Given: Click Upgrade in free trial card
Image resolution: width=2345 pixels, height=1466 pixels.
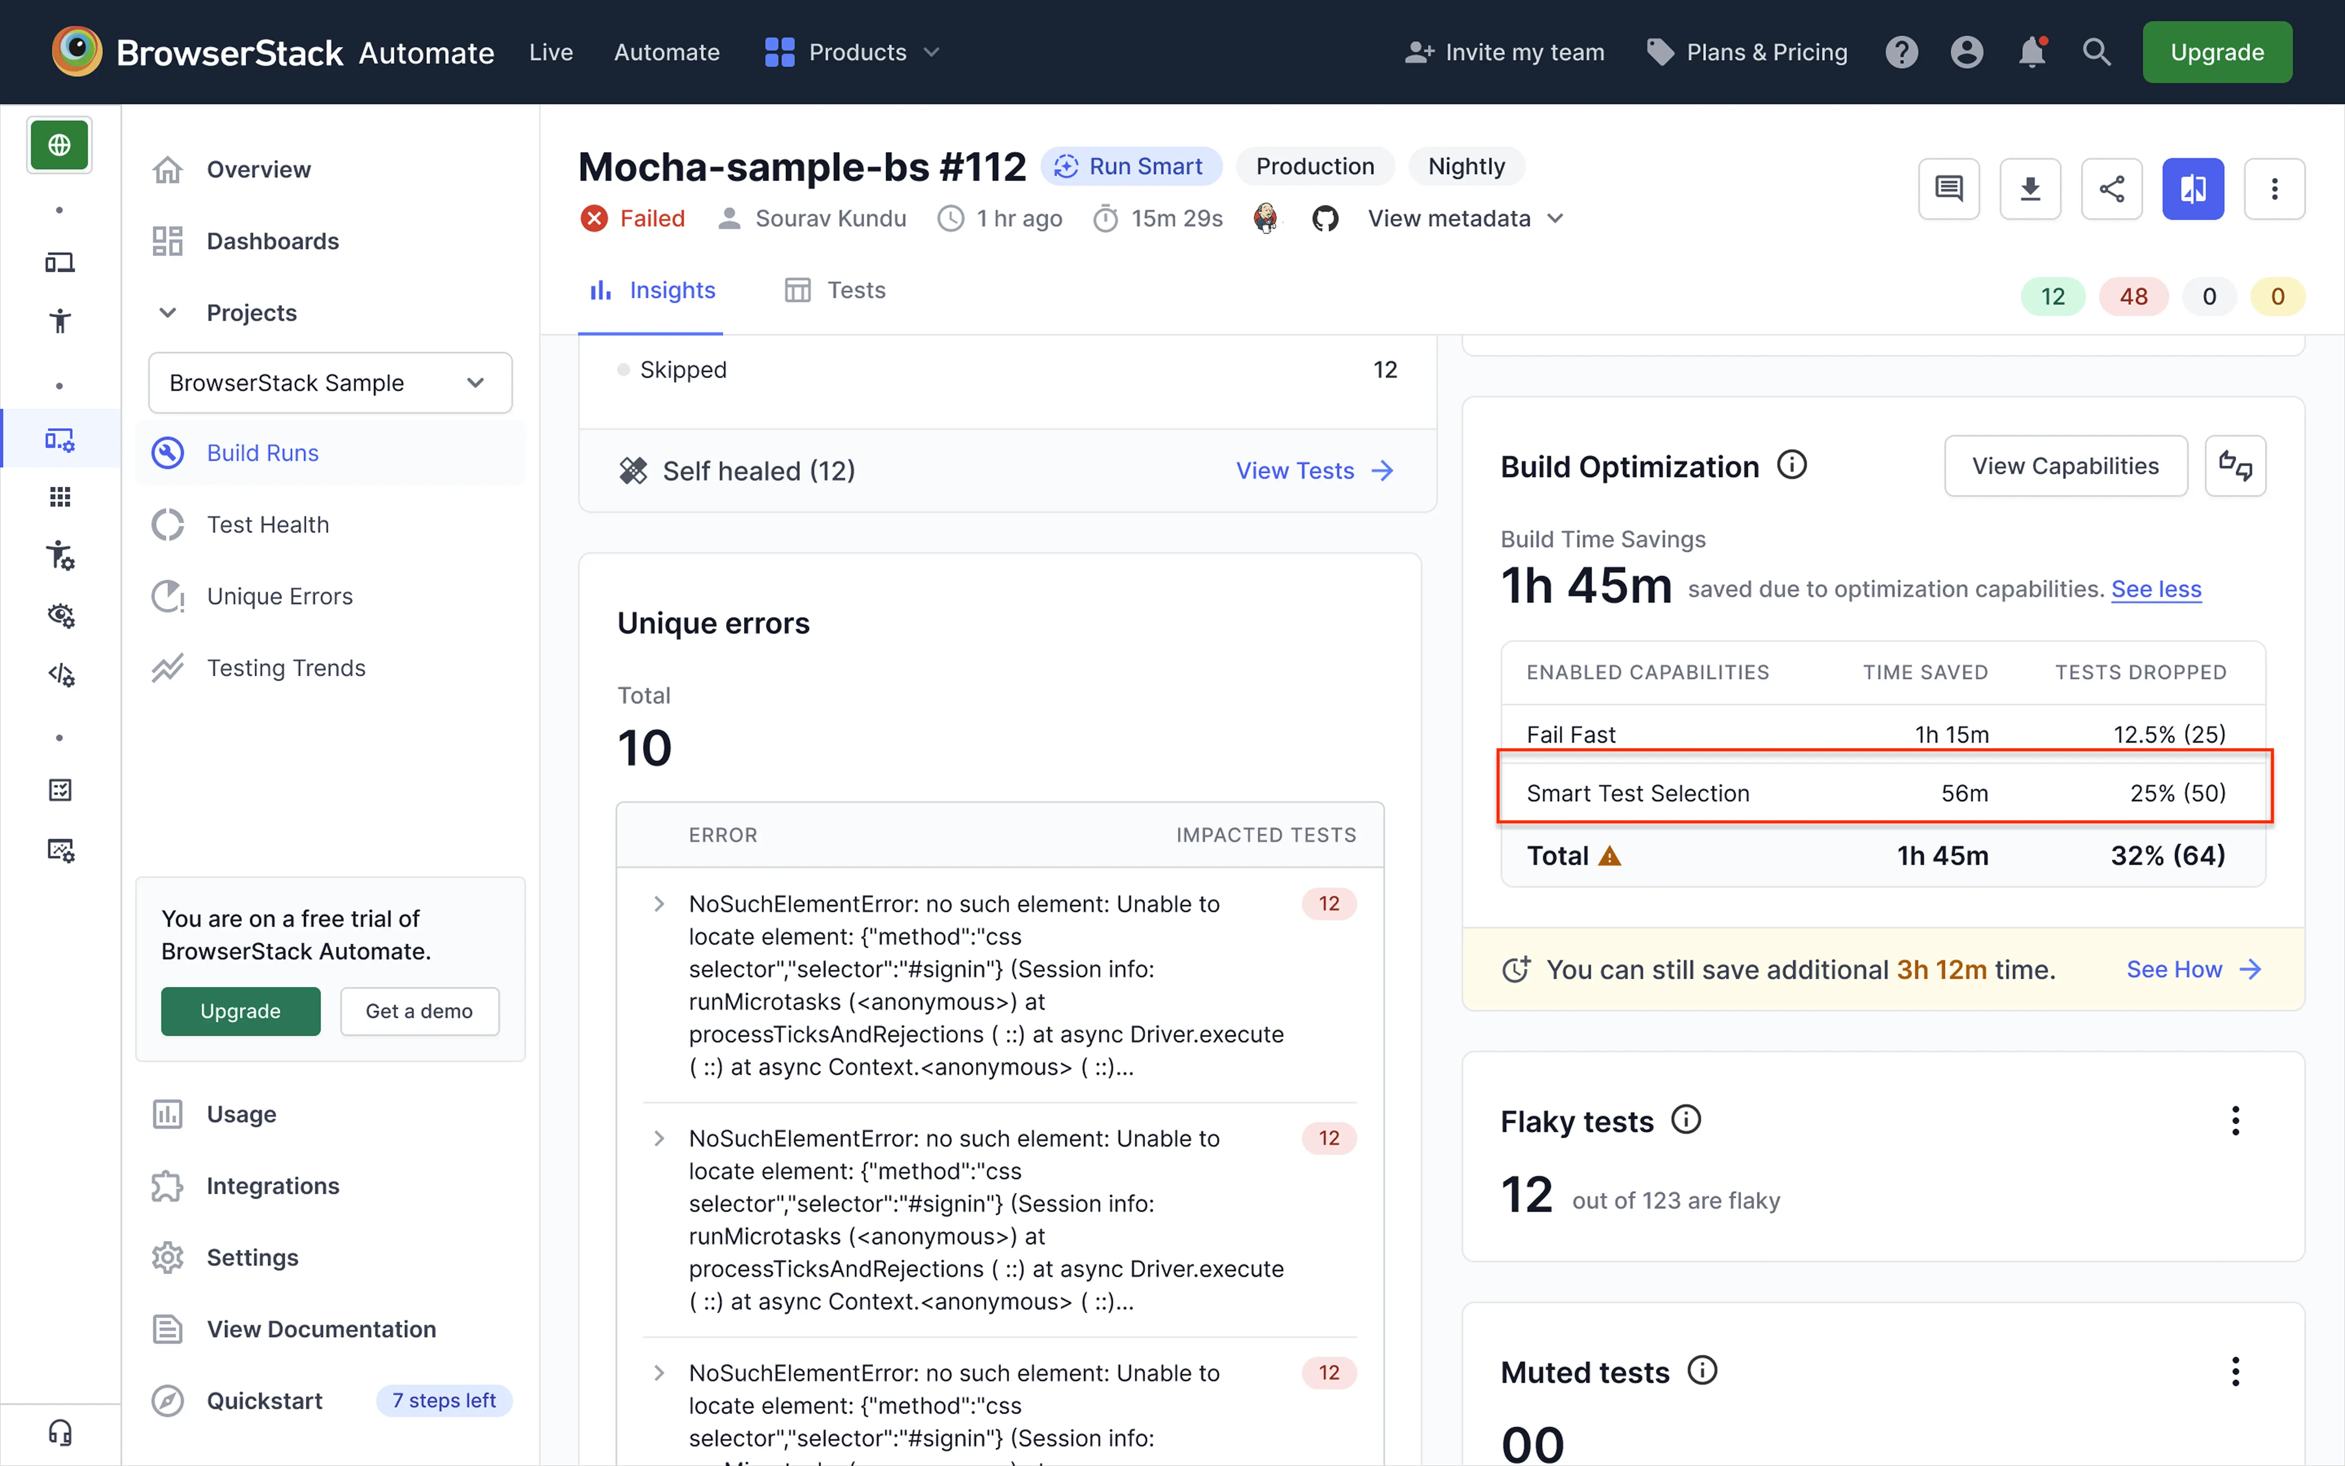Looking at the screenshot, I should pos(240,1011).
